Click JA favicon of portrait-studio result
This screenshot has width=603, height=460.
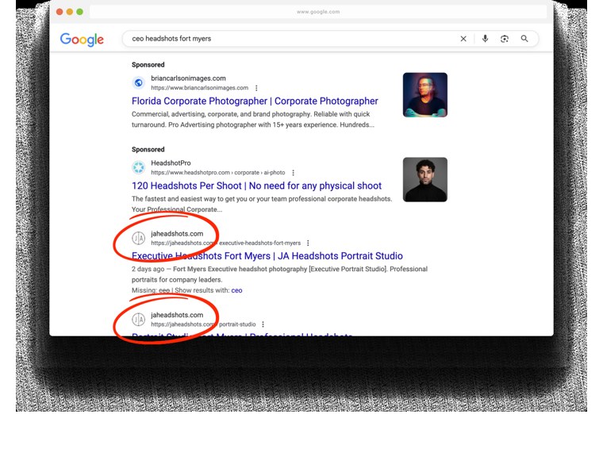pos(138,320)
